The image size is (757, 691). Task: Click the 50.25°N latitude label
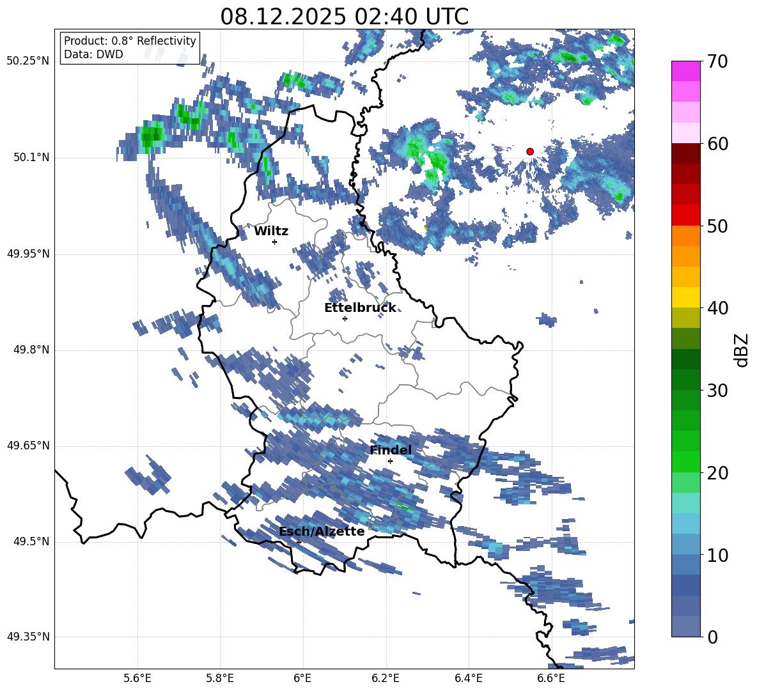(28, 61)
